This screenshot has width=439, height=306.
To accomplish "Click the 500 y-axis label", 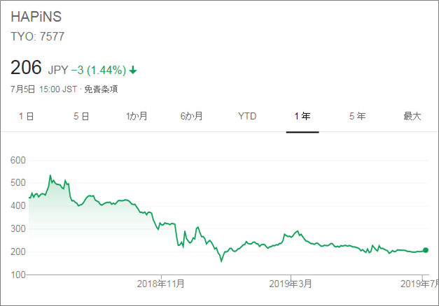I will point(18,183).
